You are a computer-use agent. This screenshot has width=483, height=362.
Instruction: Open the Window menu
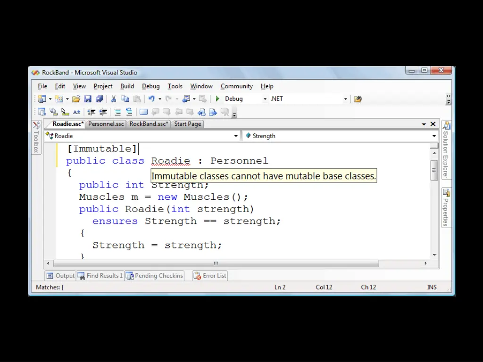201,86
